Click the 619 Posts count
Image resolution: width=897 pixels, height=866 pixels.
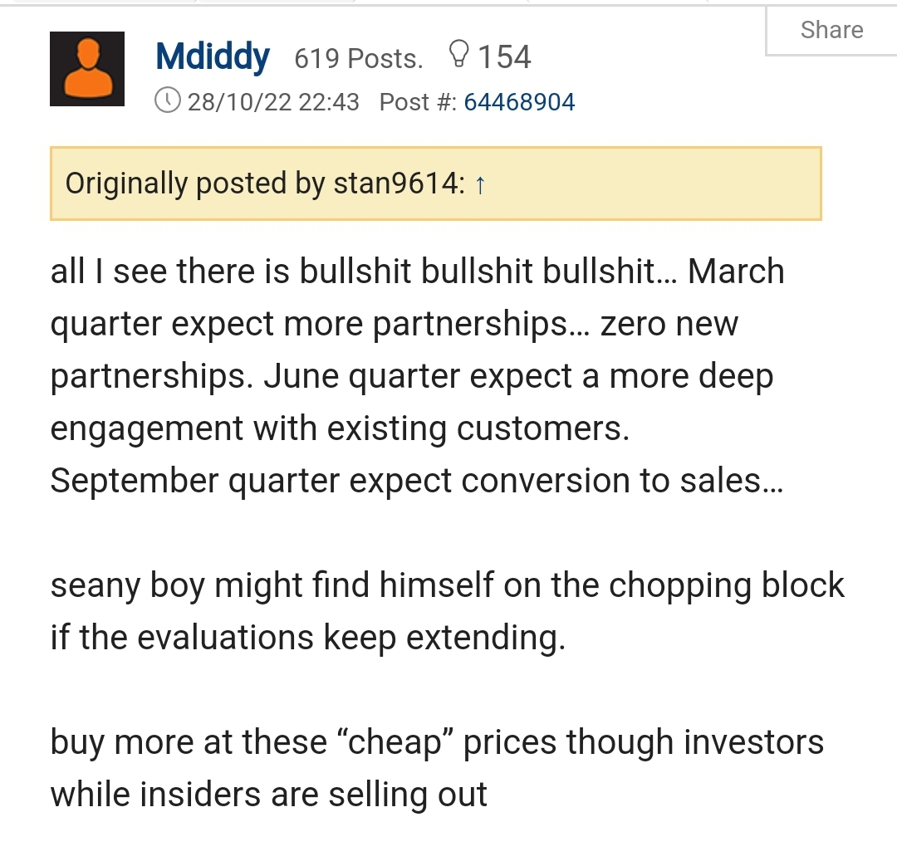[359, 58]
